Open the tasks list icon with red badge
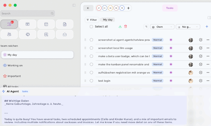Screen dimensions: 211x126 pos(9,24)
